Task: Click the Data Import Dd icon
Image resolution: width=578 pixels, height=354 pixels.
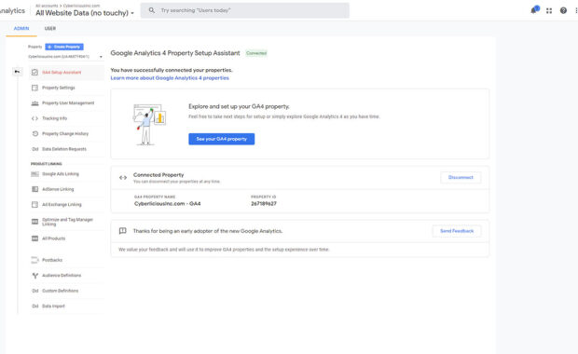Action: click(x=35, y=306)
